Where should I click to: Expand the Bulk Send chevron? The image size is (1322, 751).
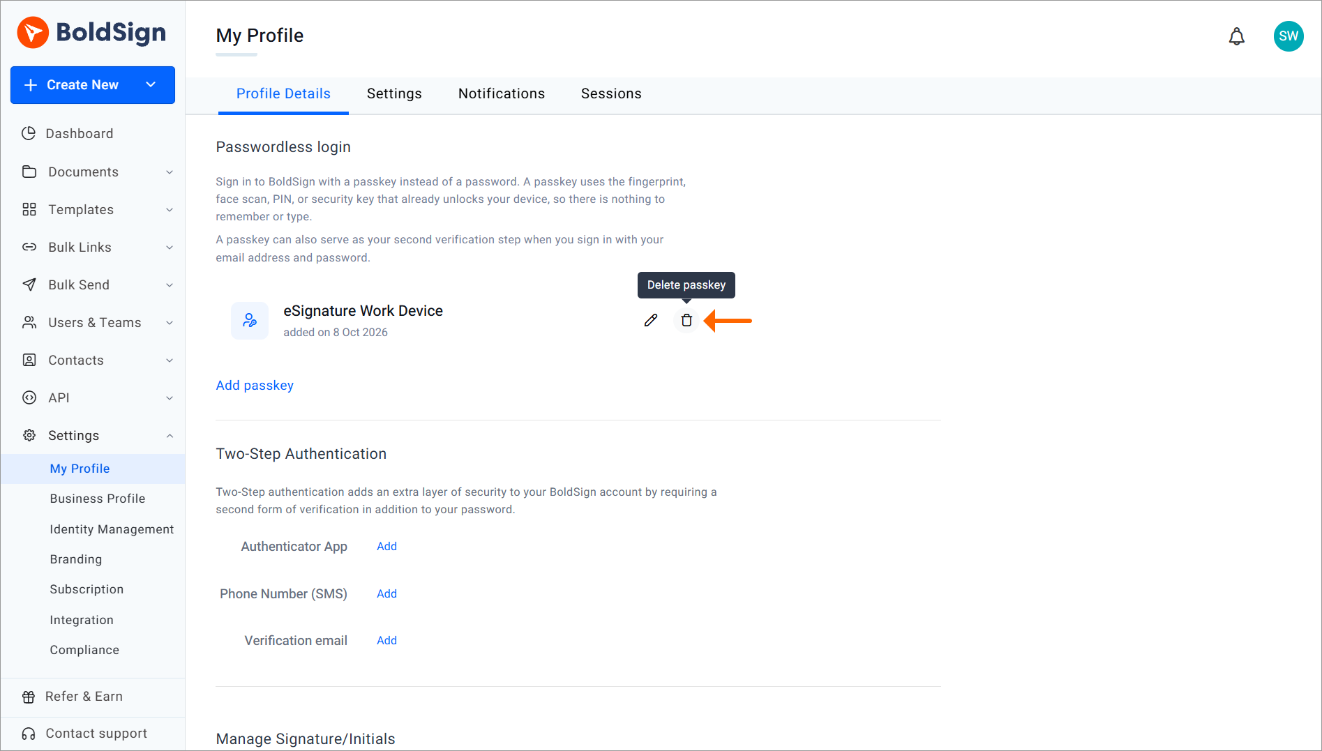point(170,285)
